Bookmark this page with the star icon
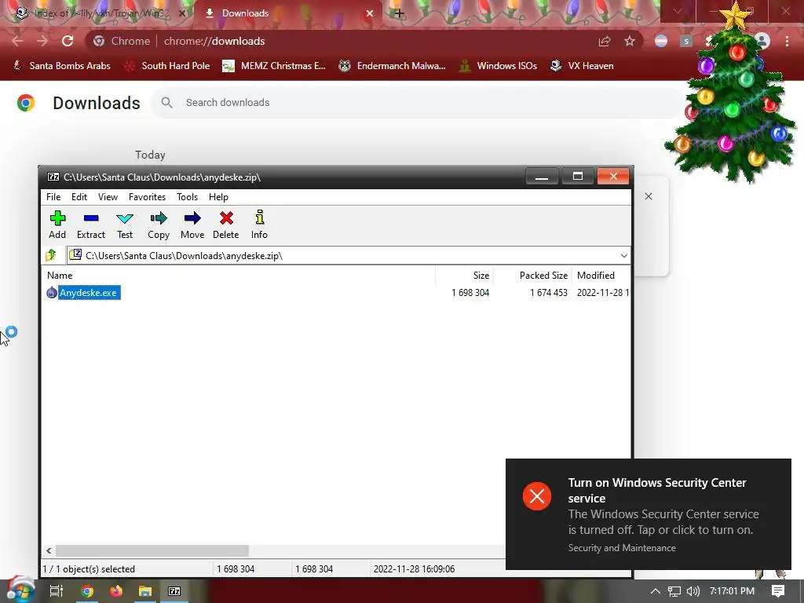804x603 pixels. tap(630, 41)
